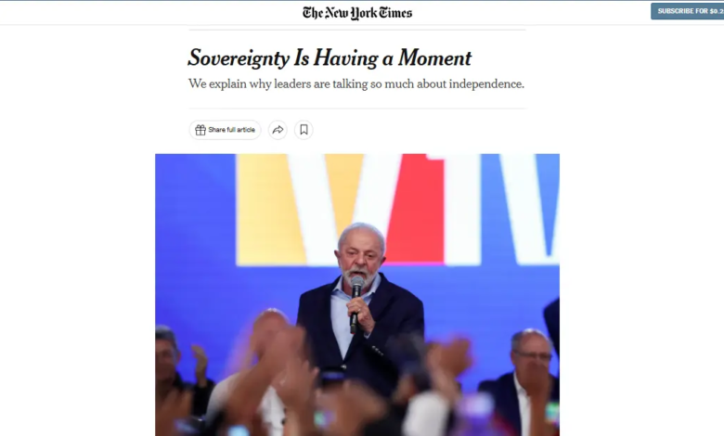Click the subheading about leaders talking independence
The height and width of the screenshot is (436, 724).
356,84
